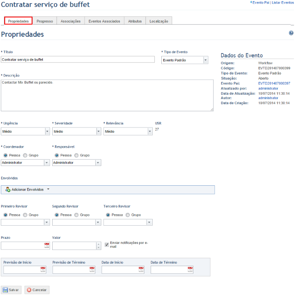Click the USR value 27
The width and height of the screenshot is (295, 295).
157,129
